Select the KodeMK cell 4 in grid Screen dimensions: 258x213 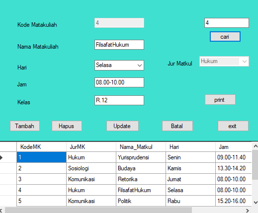coord(41,190)
